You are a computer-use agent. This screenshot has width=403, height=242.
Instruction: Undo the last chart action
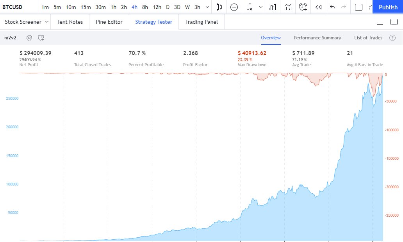[332, 7]
